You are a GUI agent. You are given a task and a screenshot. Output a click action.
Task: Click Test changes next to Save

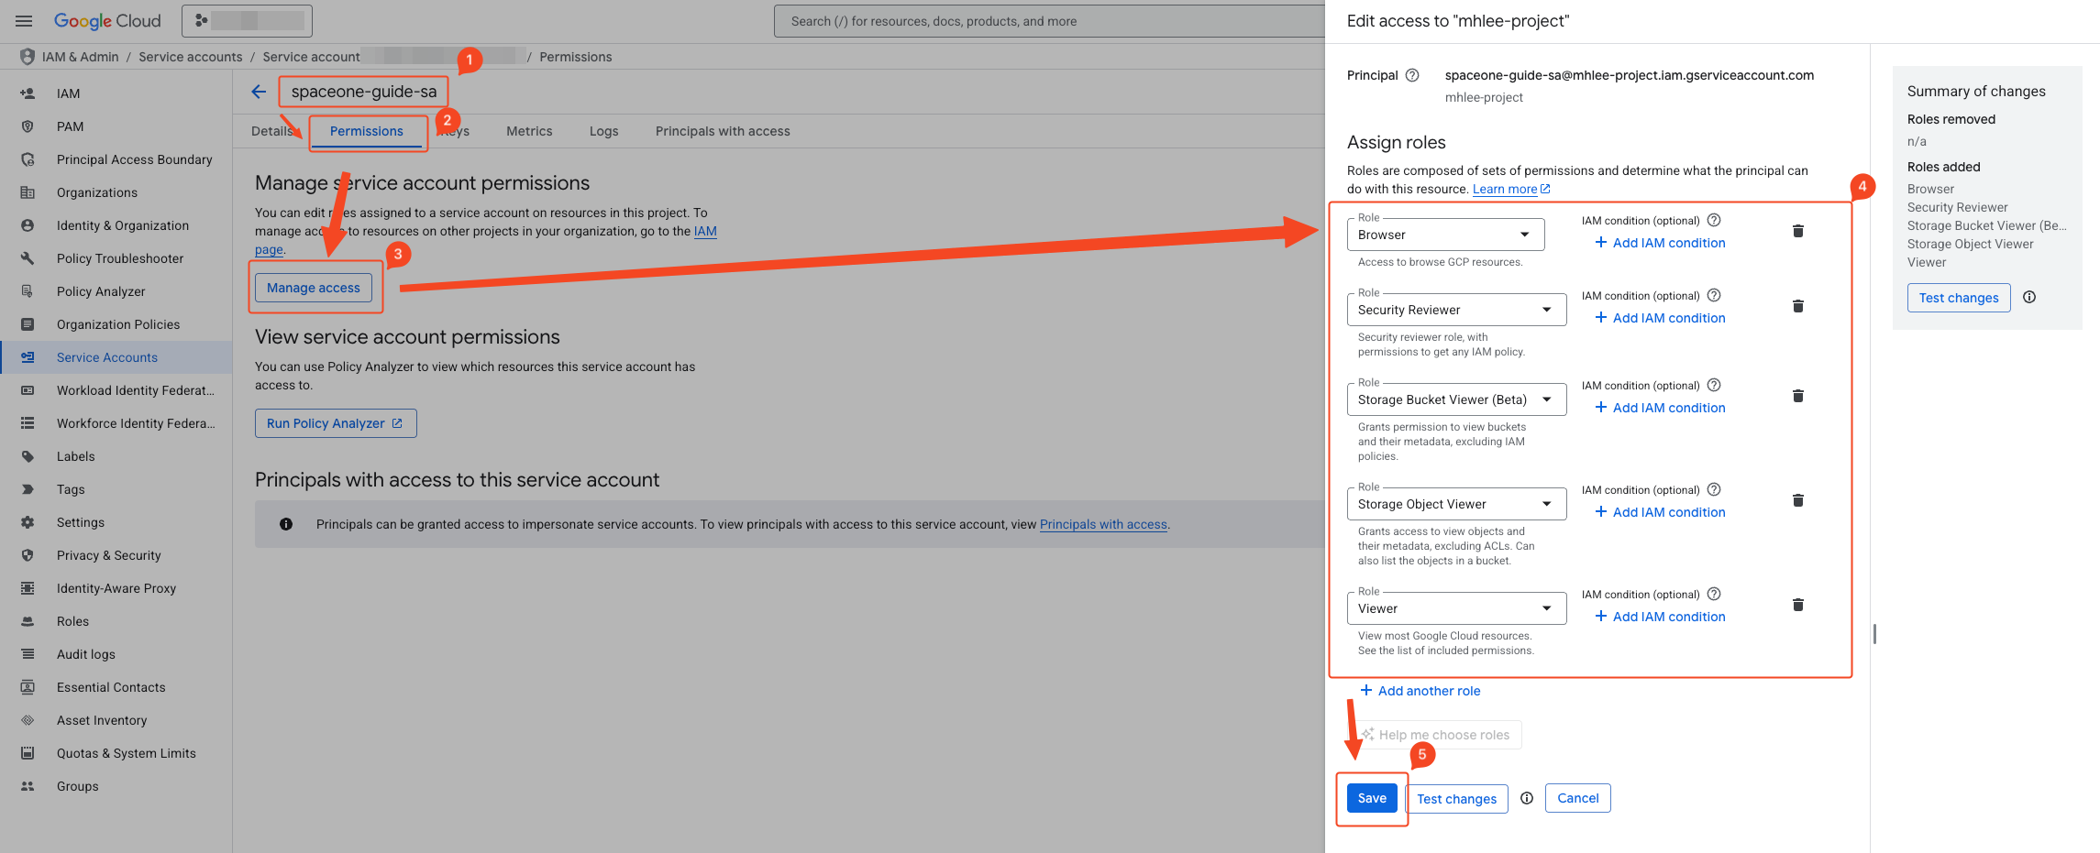click(1456, 799)
